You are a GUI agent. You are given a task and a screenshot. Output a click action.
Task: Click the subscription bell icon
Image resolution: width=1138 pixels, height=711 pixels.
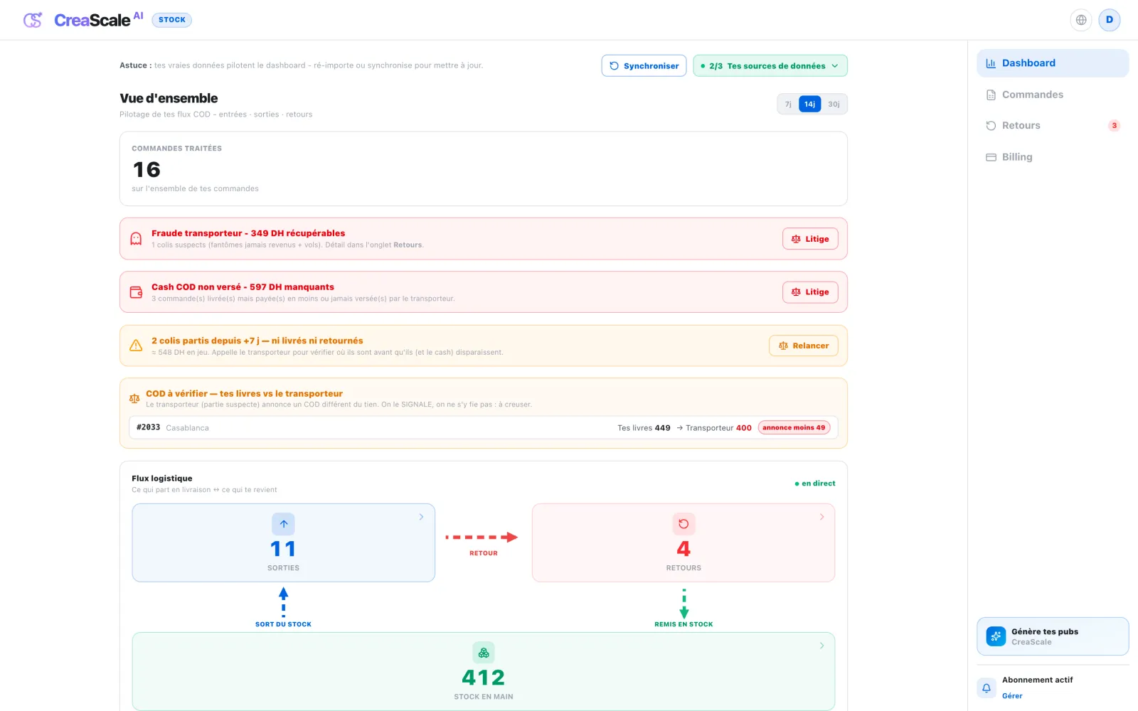coord(987,688)
